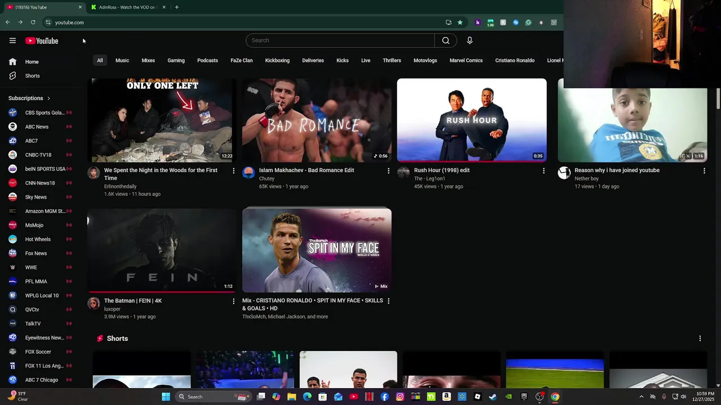Click Erlinonthedaily channel avatar
721x405 pixels.
94,173
